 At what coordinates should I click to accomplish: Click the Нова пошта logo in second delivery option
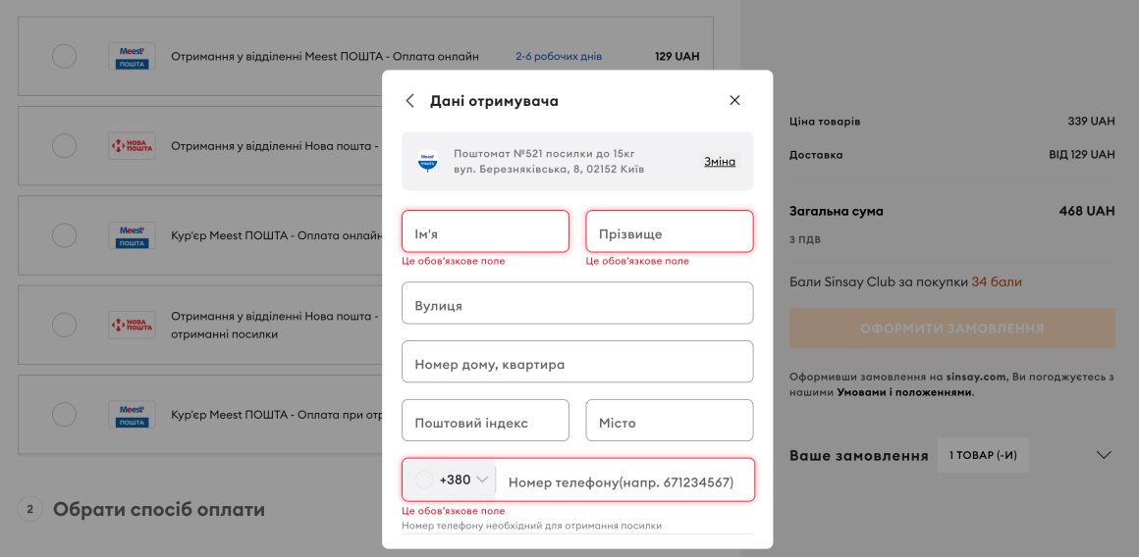pyautogui.click(x=132, y=146)
